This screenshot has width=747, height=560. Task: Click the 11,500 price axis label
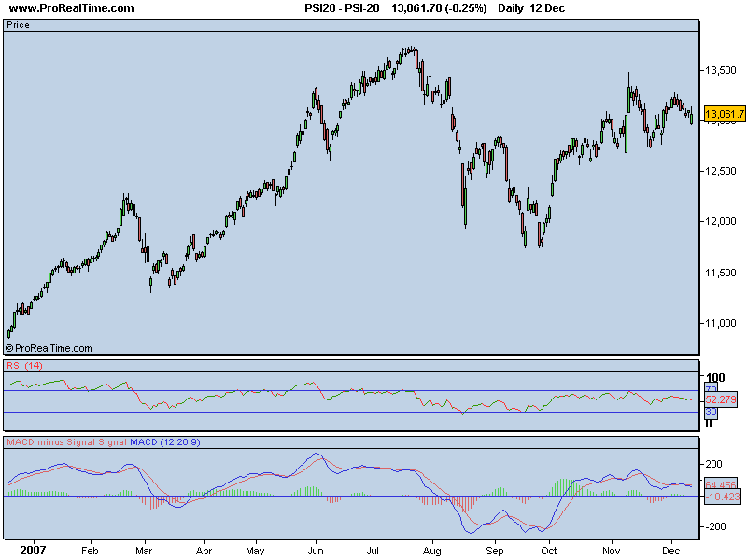coord(720,273)
